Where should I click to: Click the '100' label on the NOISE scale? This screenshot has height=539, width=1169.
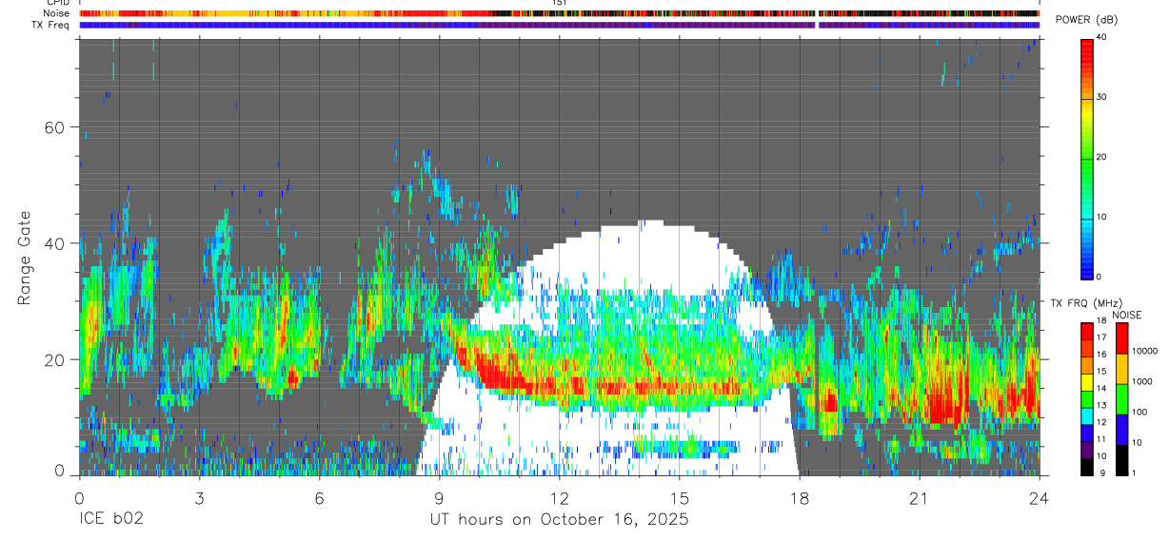(1140, 412)
